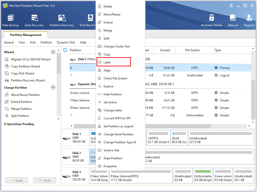Viewport: 257px width, 192px height.
Task: Open the Dynamic Disk menu
Action: pyautogui.click(x=66, y=42)
